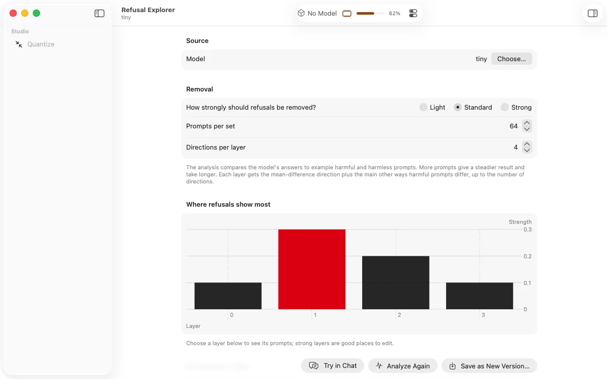Select the Strong removal option
Image resolution: width=607 pixels, height=379 pixels.
click(x=505, y=107)
